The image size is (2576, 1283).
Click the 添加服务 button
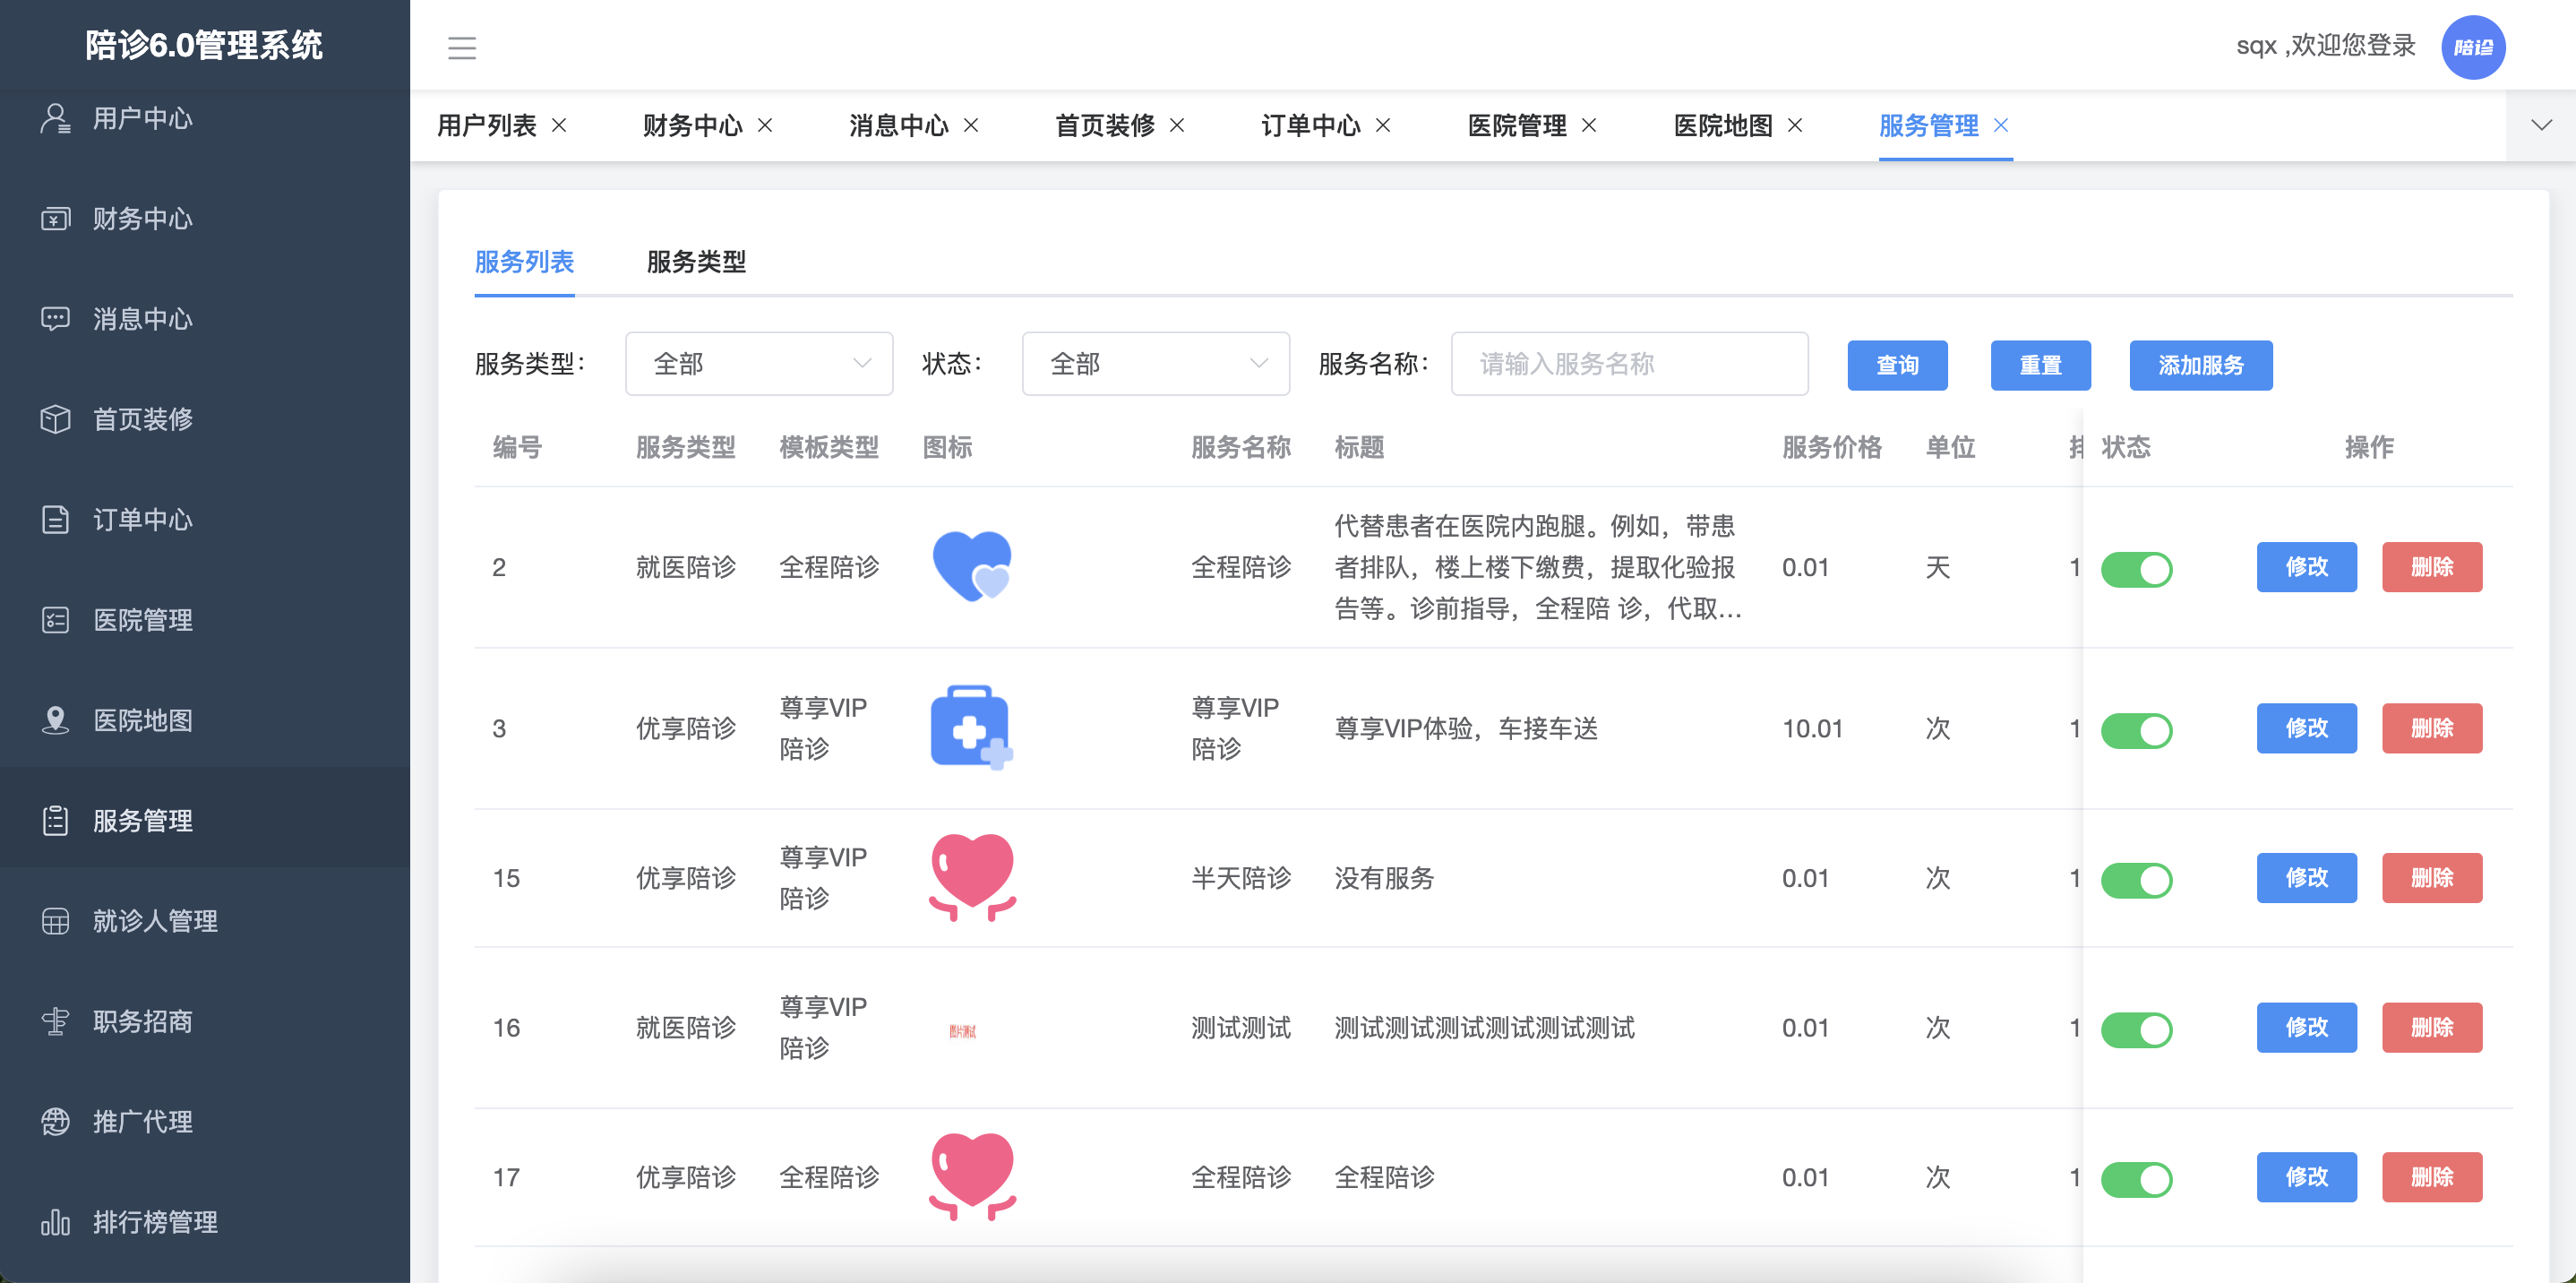[2200, 365]
